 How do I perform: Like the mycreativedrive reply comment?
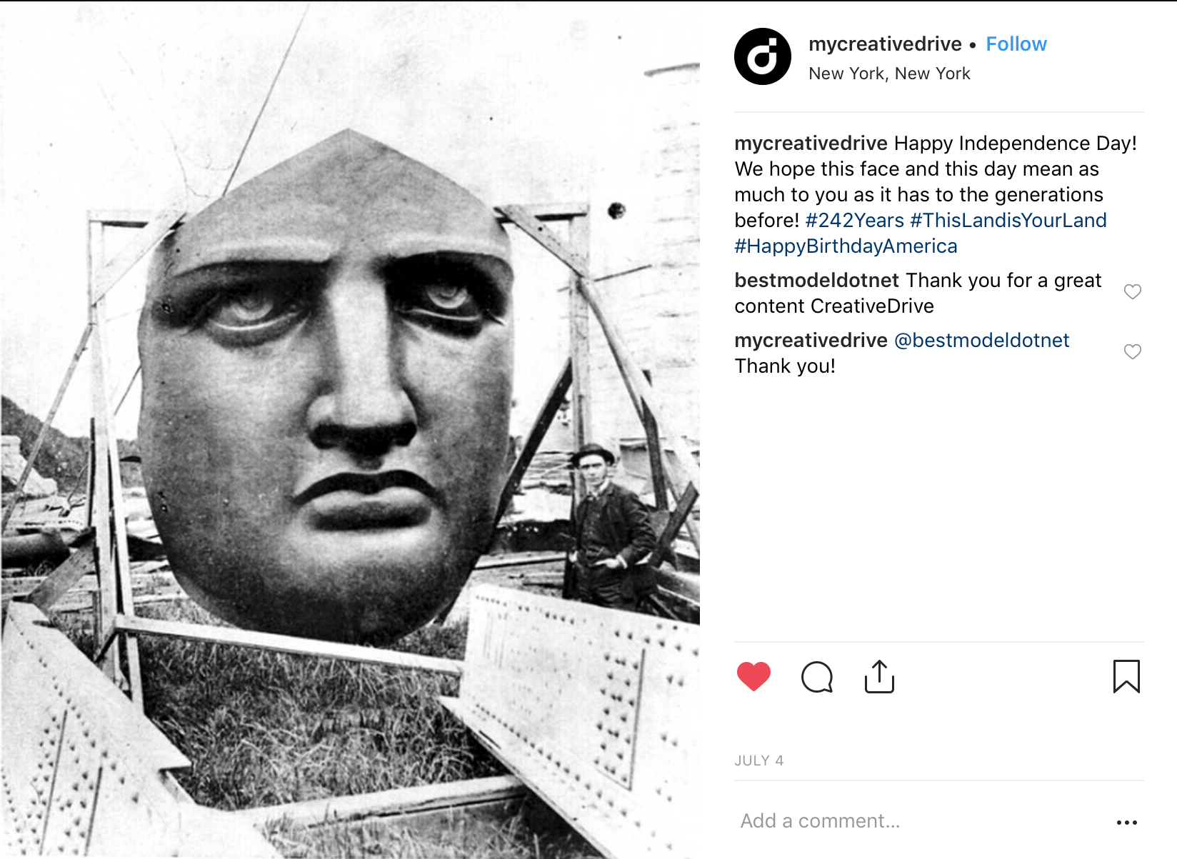pyautogui.click(x=1133, y=351)
